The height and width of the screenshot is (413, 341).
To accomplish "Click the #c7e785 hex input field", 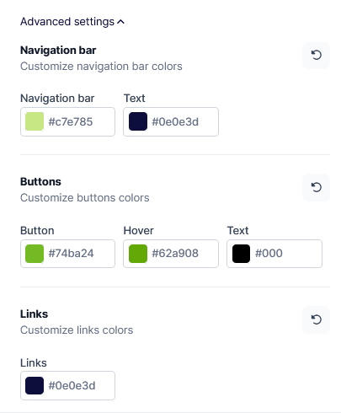I will [x=67, y=121].
